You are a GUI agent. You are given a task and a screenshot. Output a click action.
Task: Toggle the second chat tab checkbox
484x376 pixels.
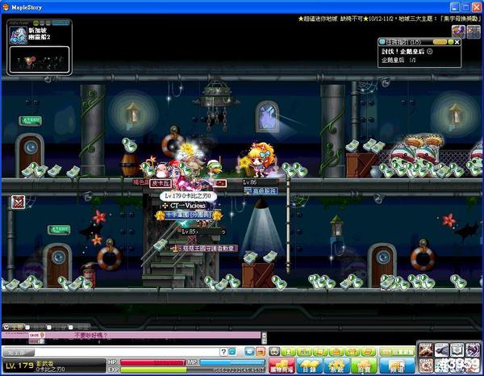(27, 328)
